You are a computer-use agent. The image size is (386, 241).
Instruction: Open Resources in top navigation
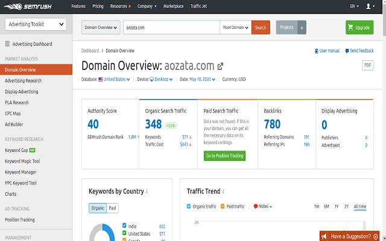(120, 7)
